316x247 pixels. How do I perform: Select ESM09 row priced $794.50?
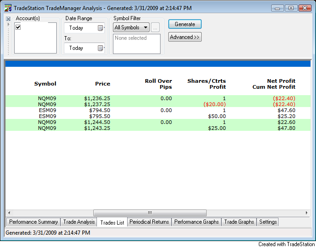[158, 110]
